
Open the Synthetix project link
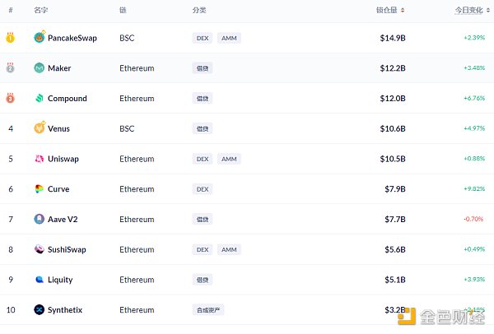[x=65, y=310]
